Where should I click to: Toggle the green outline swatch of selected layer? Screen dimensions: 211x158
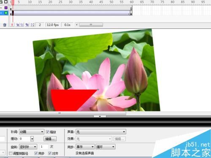click(x=6, y=13)
